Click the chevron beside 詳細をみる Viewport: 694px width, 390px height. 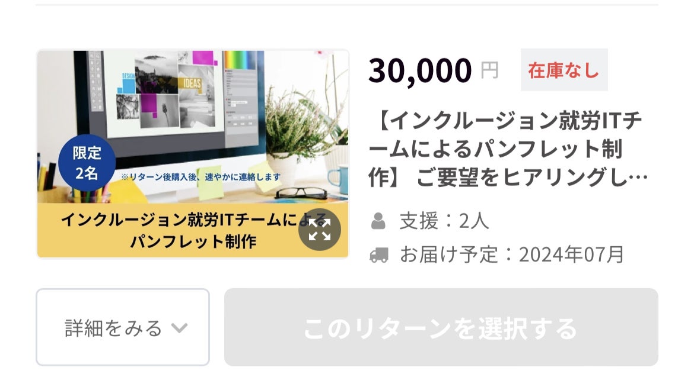click(x=179, y=328)
